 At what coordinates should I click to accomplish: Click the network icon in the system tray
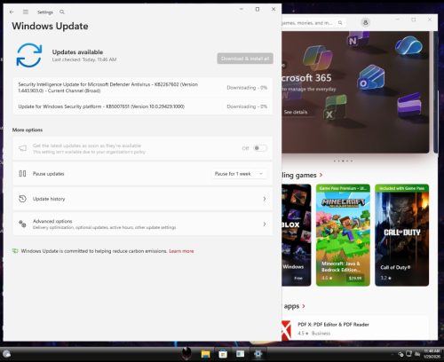point(408,354)
